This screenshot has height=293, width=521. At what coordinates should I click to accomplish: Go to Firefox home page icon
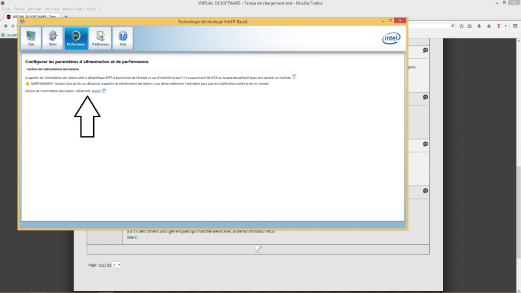point(489,26)
